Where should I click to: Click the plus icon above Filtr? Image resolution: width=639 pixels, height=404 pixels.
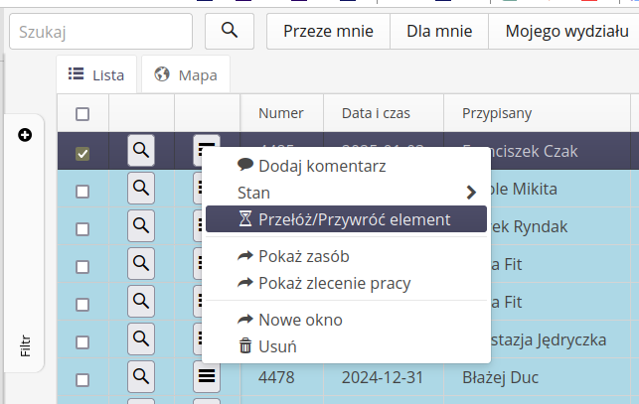click(x=25, y=134)
